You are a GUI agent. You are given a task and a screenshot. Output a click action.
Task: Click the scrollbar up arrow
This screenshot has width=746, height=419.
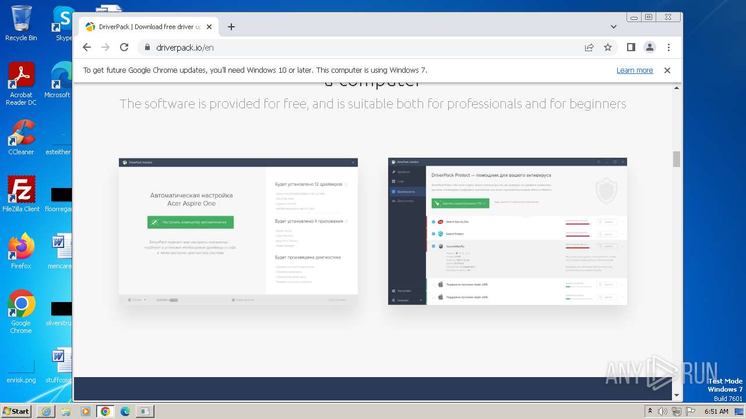(x=677, y=88)
